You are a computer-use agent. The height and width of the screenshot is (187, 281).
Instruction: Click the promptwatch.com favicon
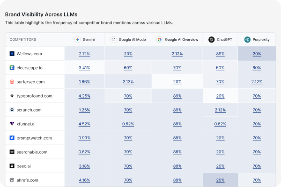point(12,138)
